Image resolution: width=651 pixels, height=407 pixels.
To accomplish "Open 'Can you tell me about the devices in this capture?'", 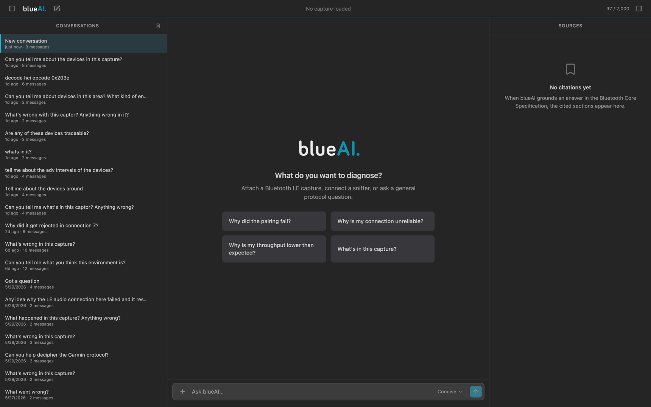I will [x=84, y=62].
